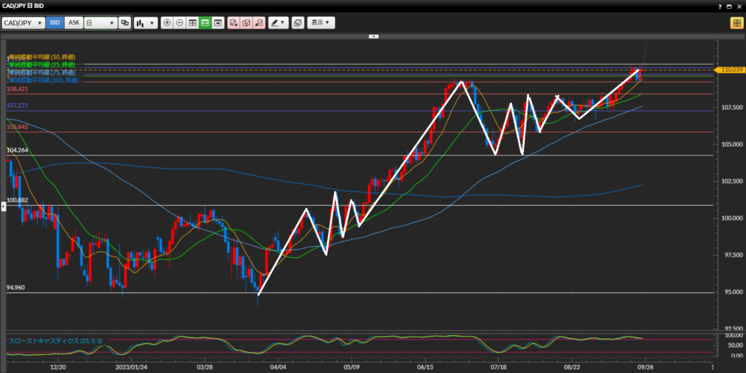Switch price display to ASK
This screenshot has width=746, height=373.
click(x=74, y=23)
